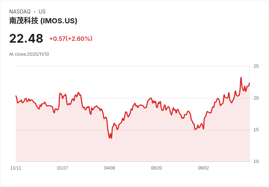Click the NASDAQ exchange label
The image size is (269, 187).
coord(20,12)
